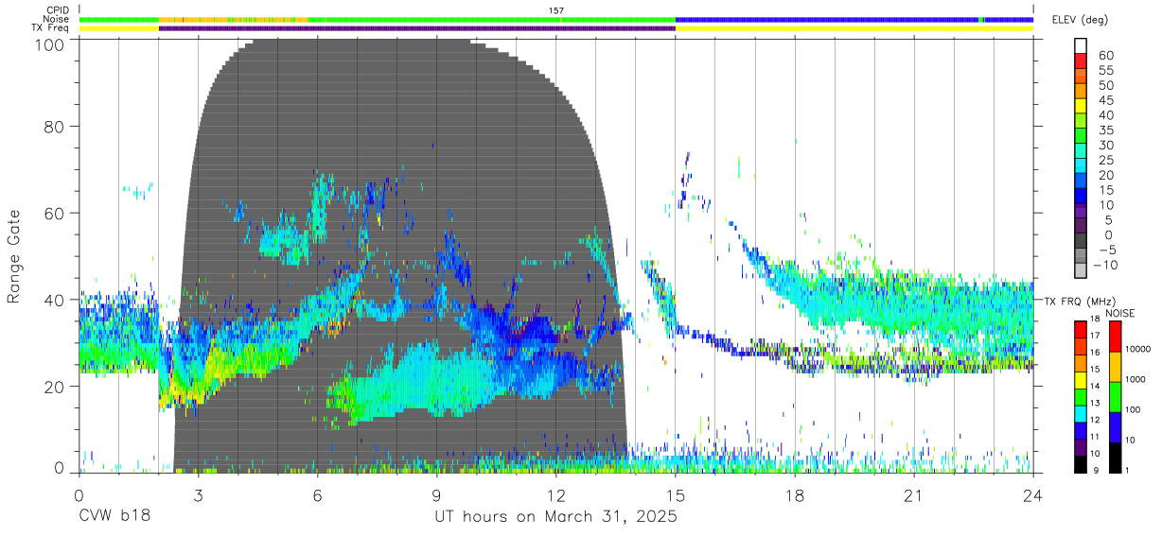Select the NOISE legend title
This screenshot has width=1162, height=536.
(1120, 313)
